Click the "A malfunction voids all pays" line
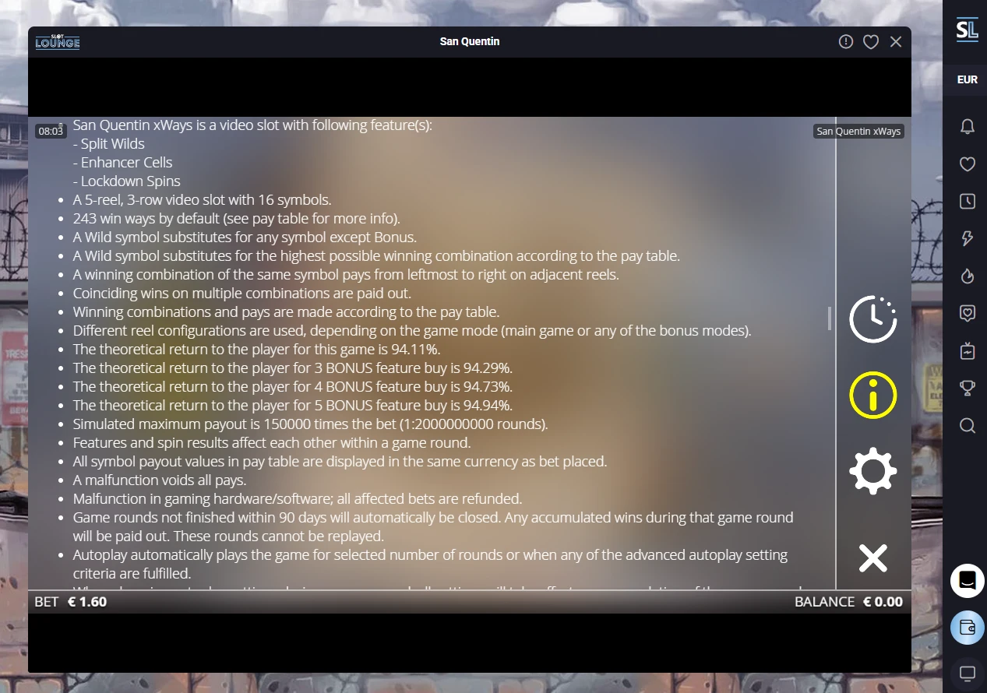 pyautogui.click(x=160, y=480)
